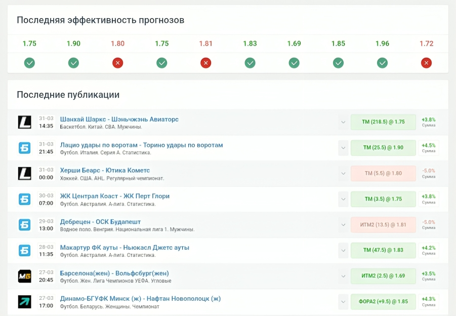Select the logo beside Динамо-БГУФК Минск match

click(x=25, y=302)
